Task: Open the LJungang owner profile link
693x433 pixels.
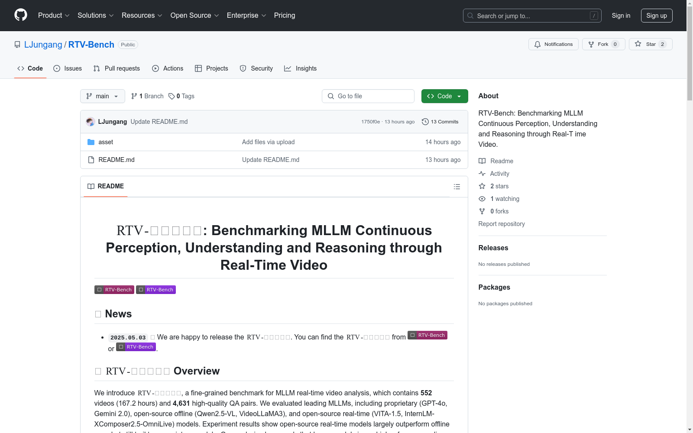Action: 43,45
